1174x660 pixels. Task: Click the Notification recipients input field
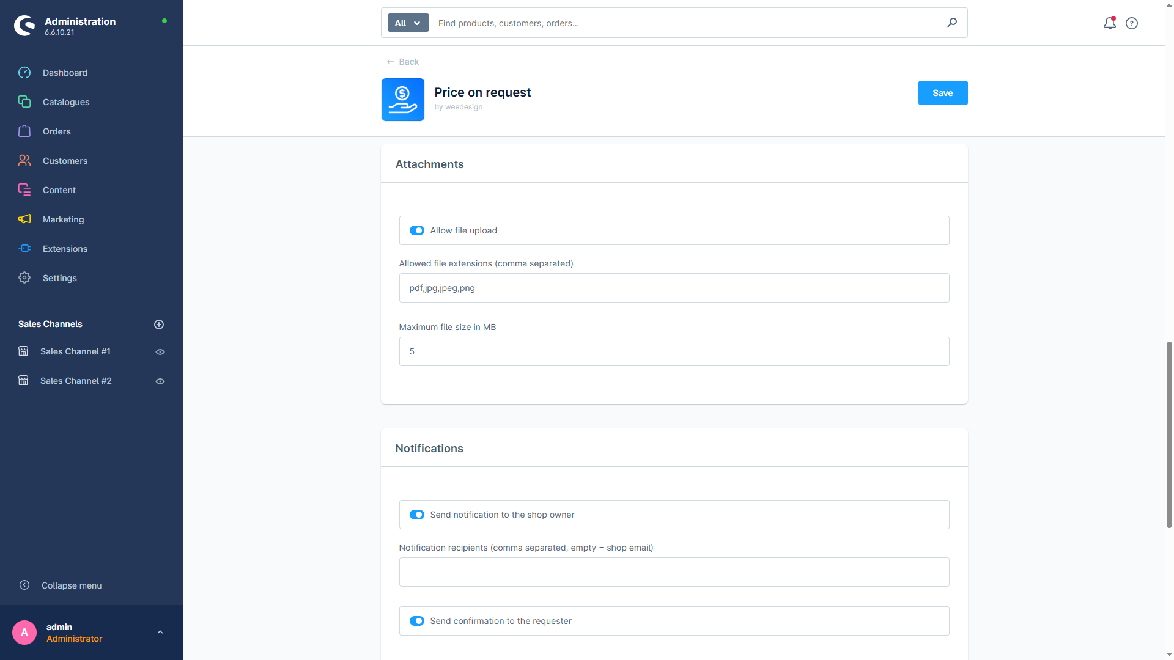[674, 572]
